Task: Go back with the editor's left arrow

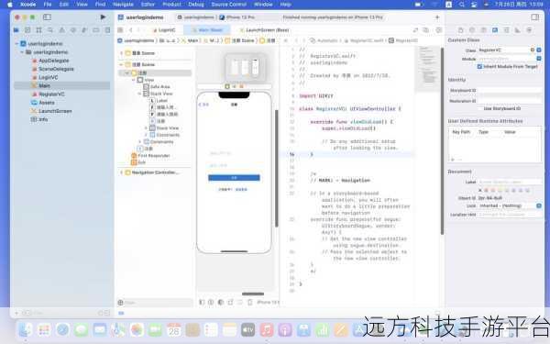Action: tap(131, 30)
